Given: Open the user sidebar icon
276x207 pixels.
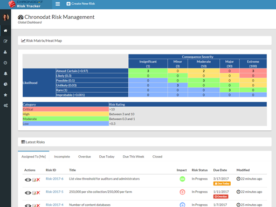Looking at the screenshot, I should pos(5,52).
